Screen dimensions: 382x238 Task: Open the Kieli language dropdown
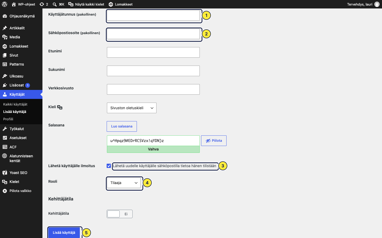(132, 108)
